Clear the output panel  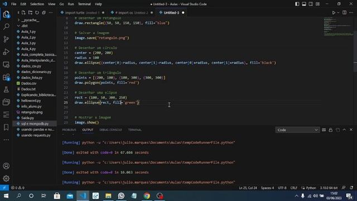click(324, 130)
